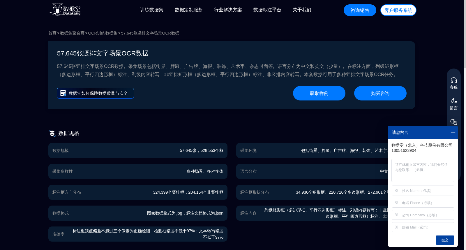The width and height of the screenshot is (466, 250).
Task: Minimize the 请您留言 chat panel
Action: (x=453, y=132)
